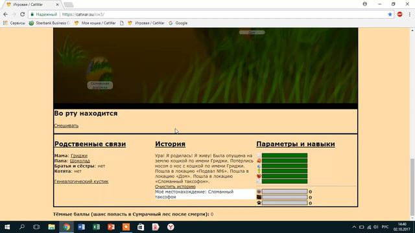Image resolution: width=415 pixels, height=233 pixels.
Task: Click the green bar beside the water drop
Action: [x=285, y=166]
